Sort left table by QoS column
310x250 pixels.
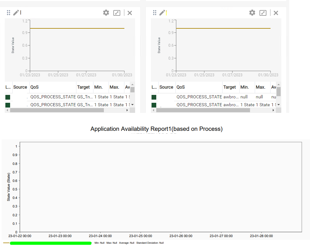(x=34, y=87)
